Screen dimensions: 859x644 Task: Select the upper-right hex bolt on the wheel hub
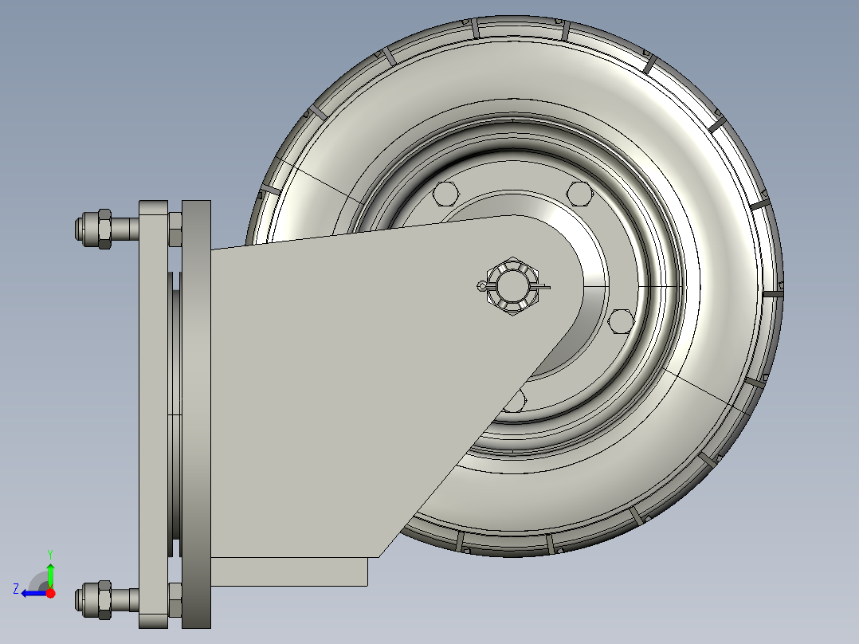(x=579, y=194)
